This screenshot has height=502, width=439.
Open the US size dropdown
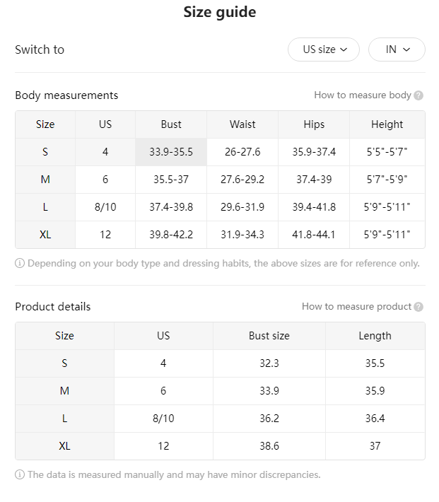point(323,49)
